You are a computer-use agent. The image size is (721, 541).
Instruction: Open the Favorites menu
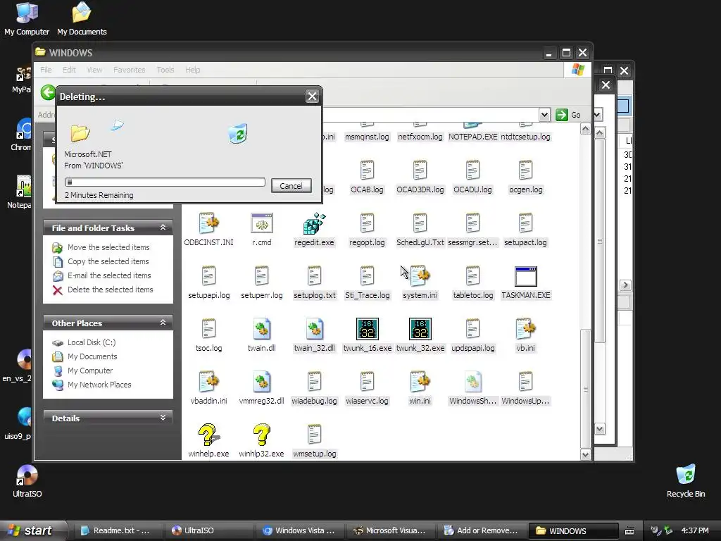[x=130, y=70]
